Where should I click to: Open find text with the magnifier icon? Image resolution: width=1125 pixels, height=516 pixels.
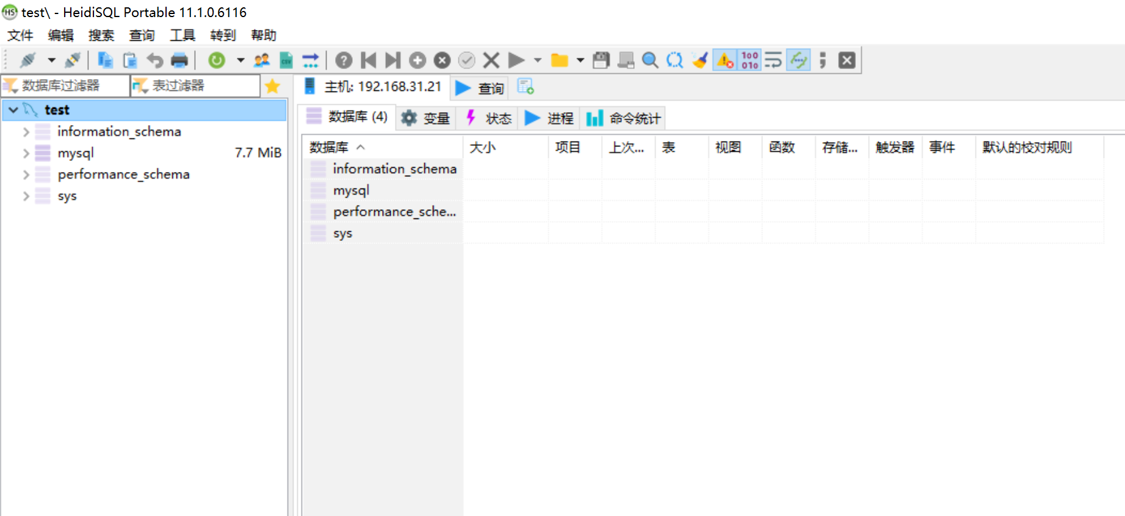pos(650,60)
